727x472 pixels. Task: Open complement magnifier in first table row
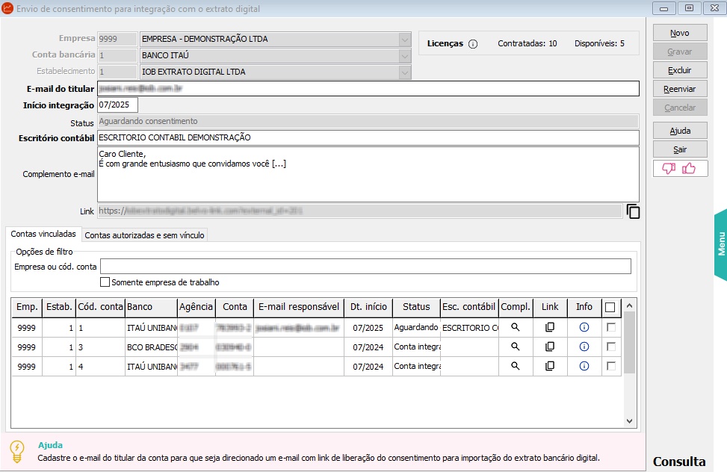[x=515, y=327]
